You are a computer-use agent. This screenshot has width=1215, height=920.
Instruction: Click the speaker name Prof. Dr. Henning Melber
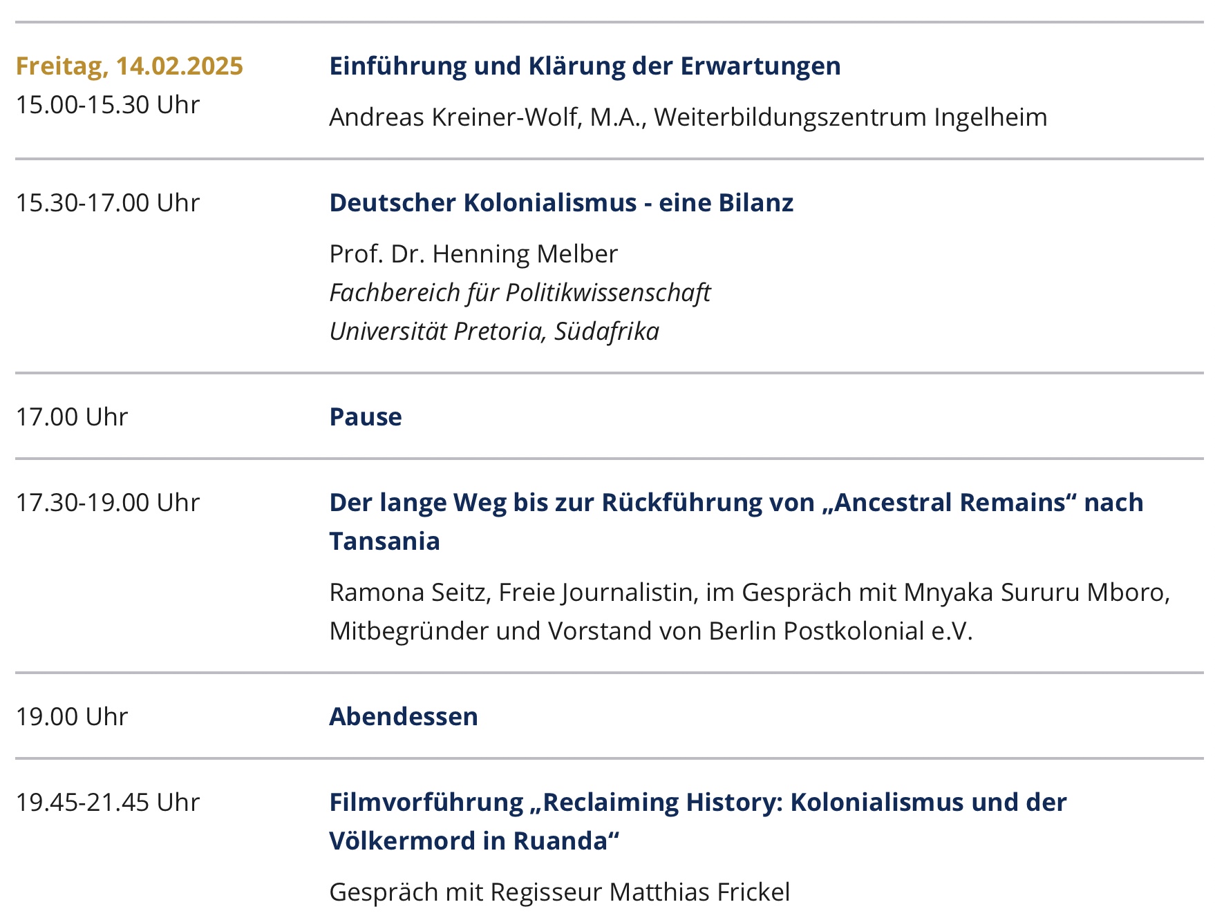pyautogui.click(x=473, y=254)
